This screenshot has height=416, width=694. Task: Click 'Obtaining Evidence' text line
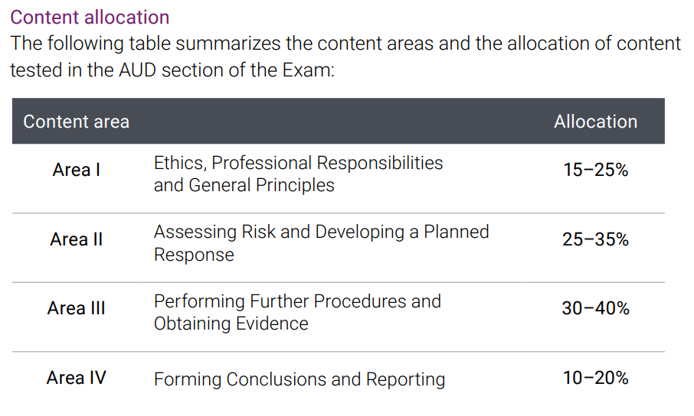231,323
